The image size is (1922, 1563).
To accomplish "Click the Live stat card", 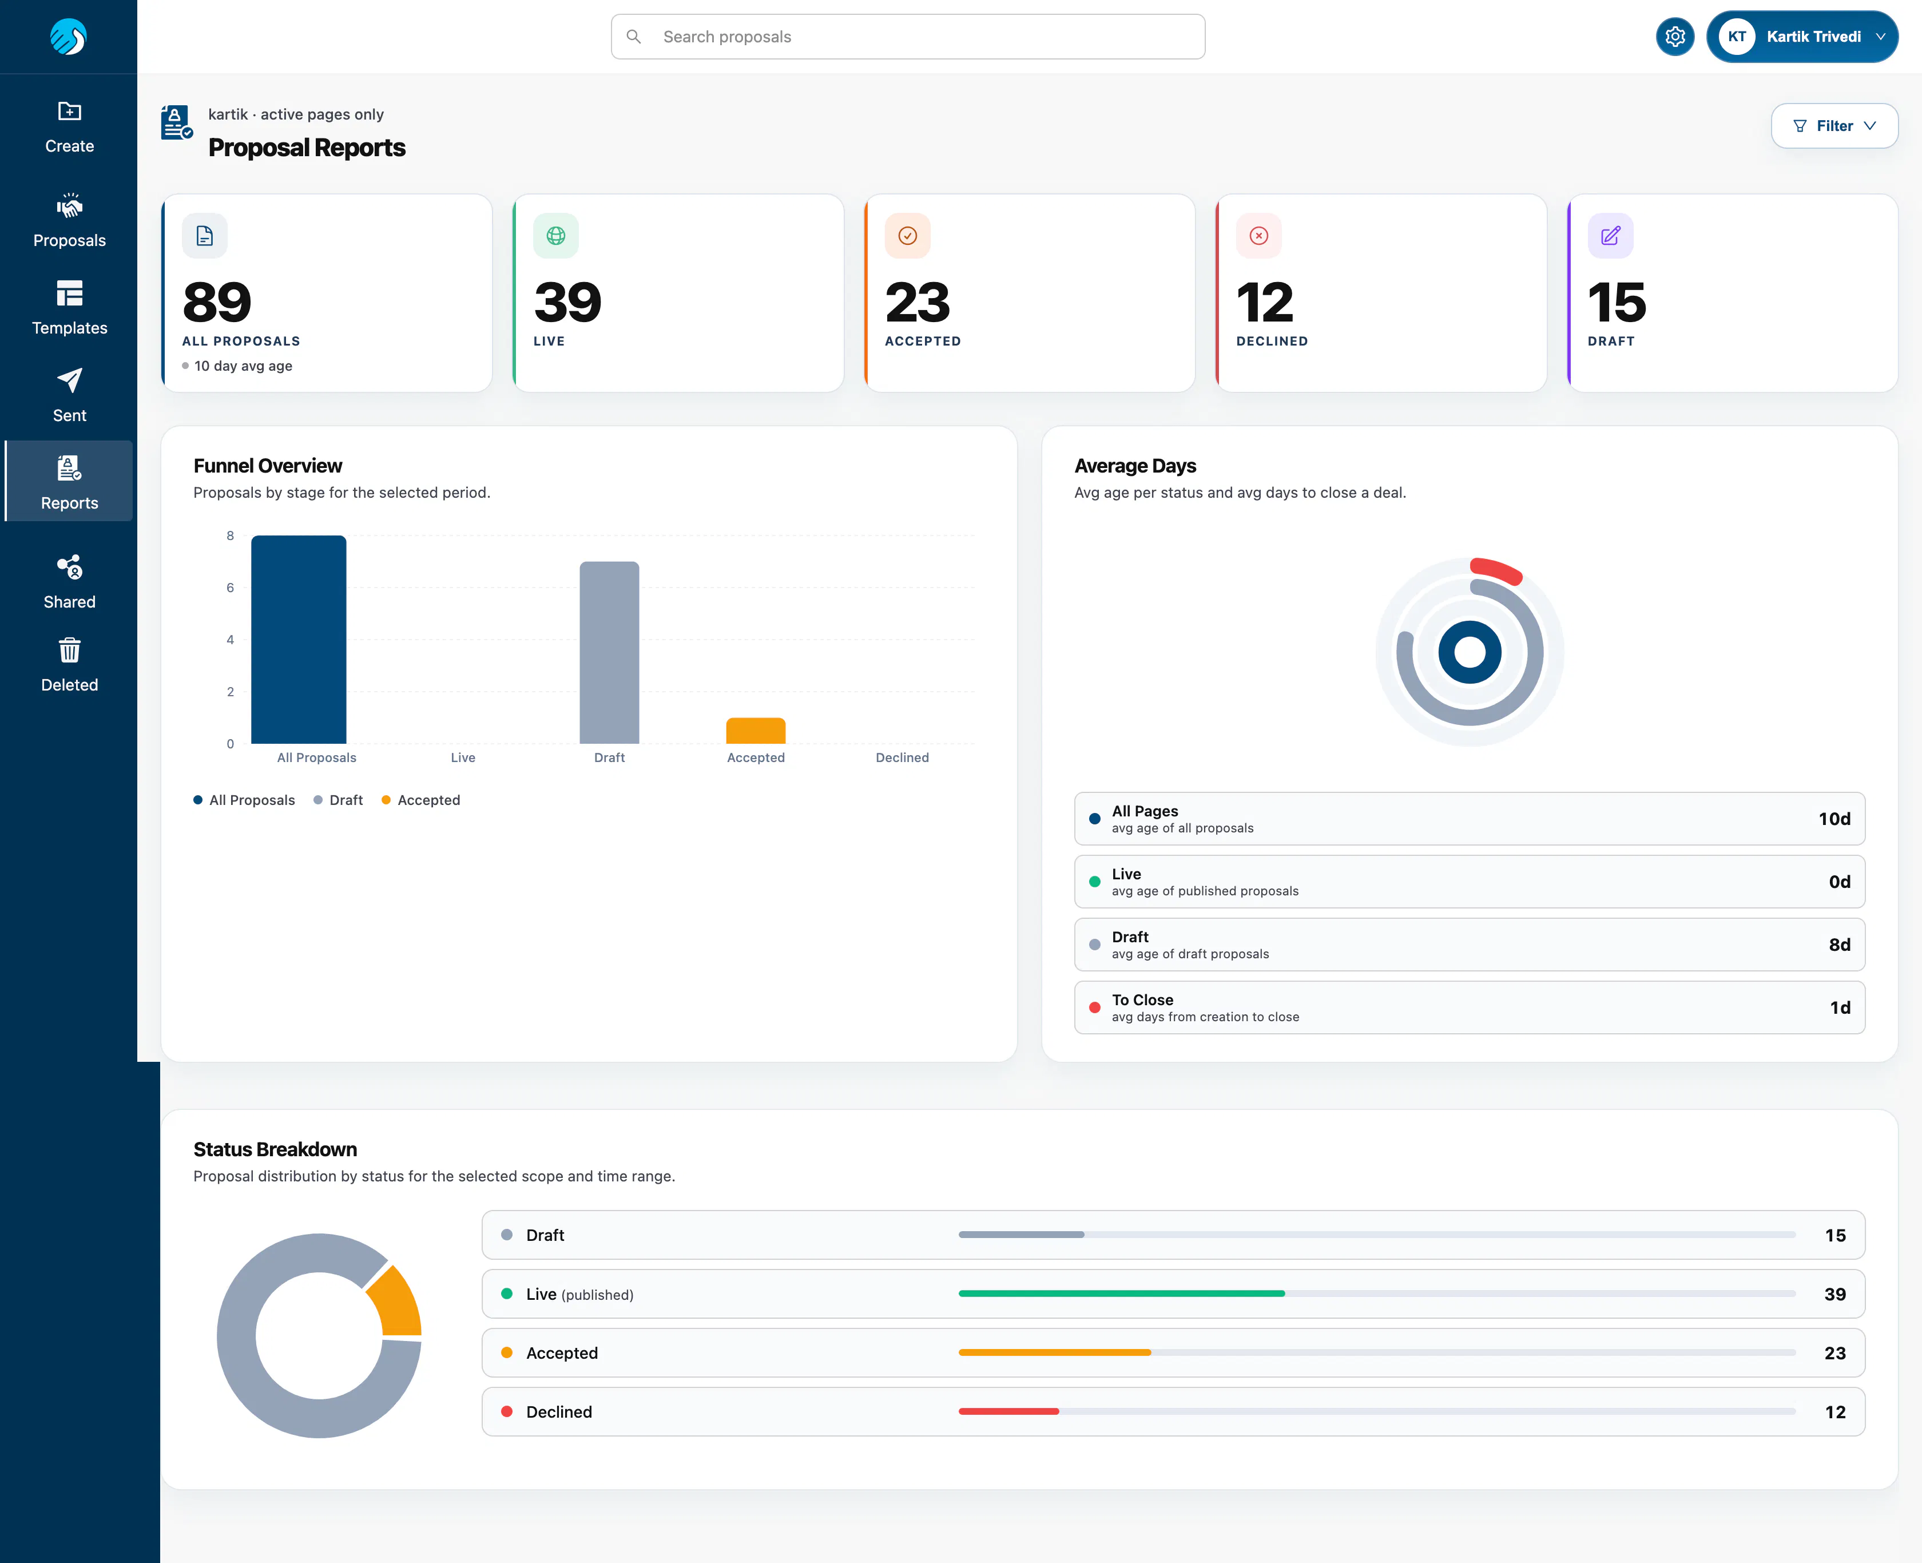I will click(x=678, y=293).
